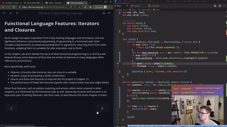This screenshot has height=127, width=227.
Task: Close the Twitter browser tab
Action: point(42,3)
